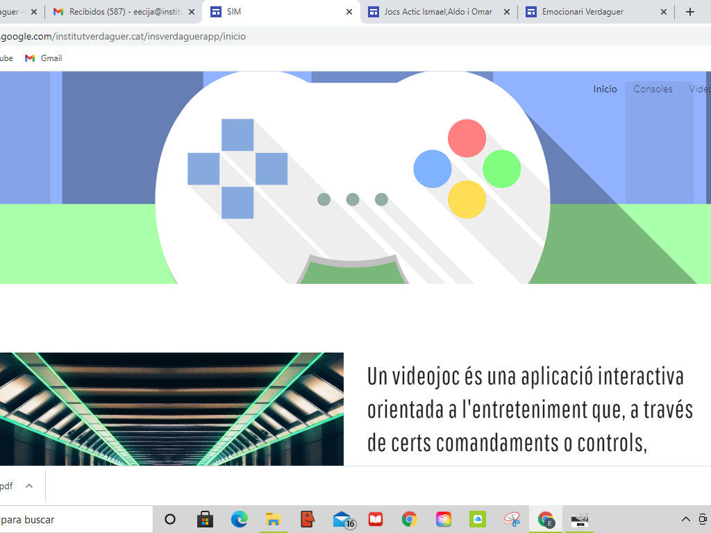Click the red button on the gamepad
This screenshot has width=711, height=533.
pyautogui.click(x=467, y=138)
